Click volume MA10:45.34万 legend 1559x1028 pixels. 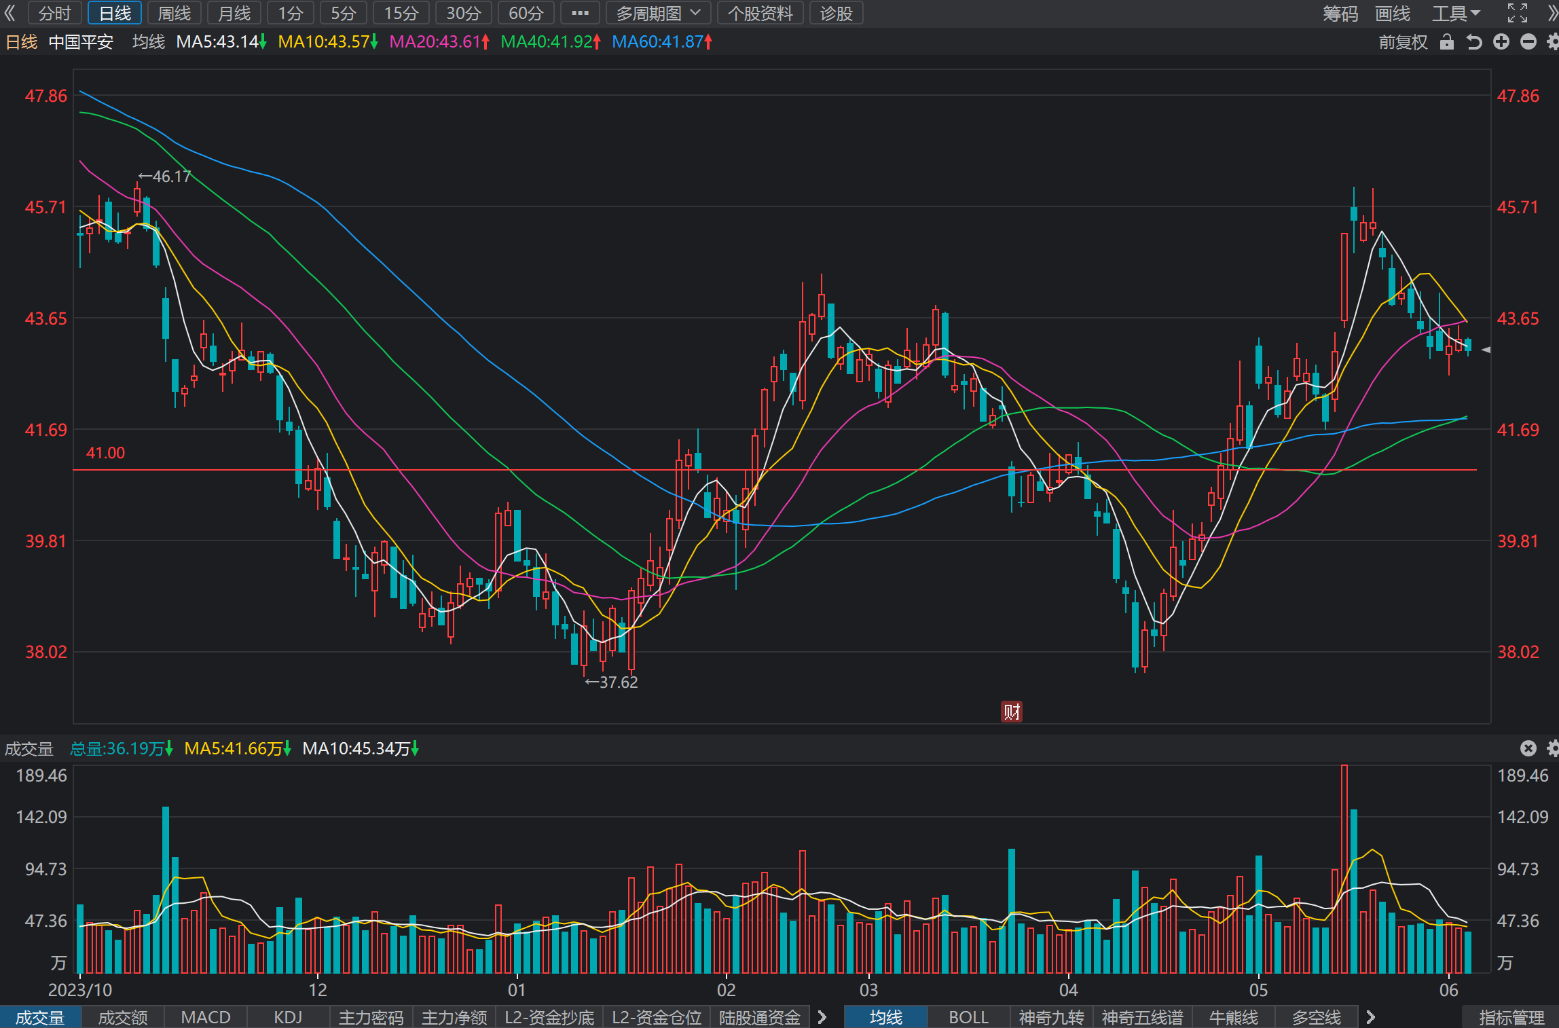pos(361,748)
